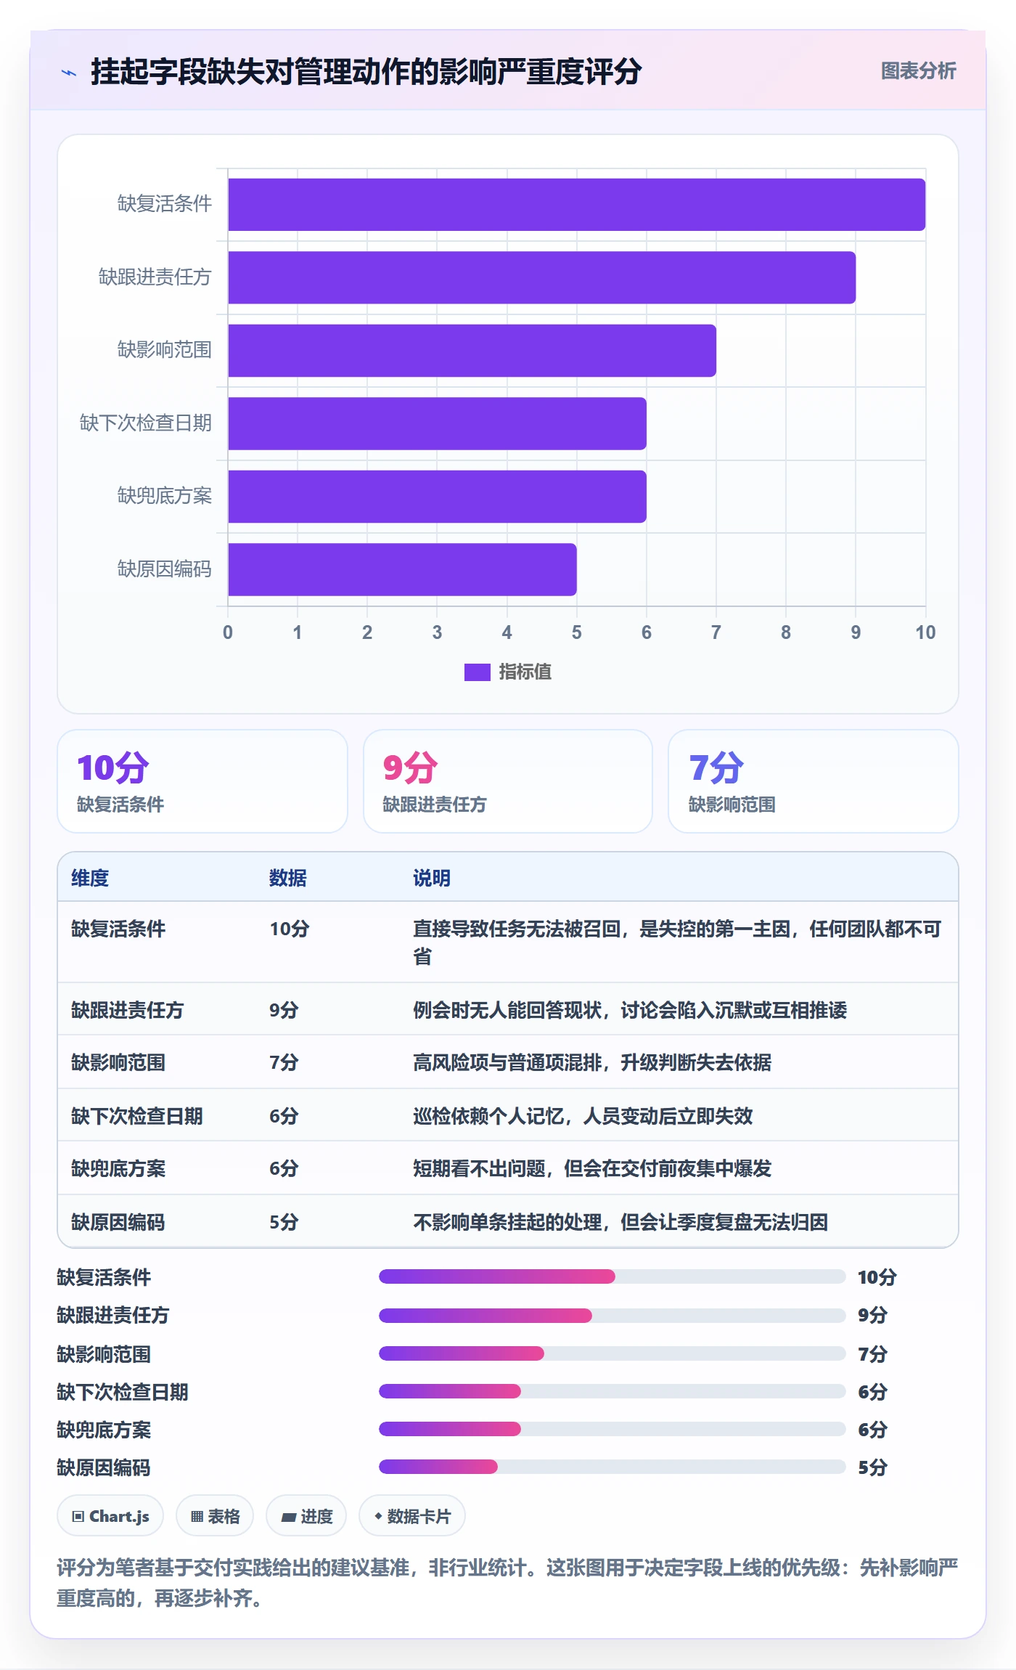Viewport: 1016px width, 1670px height.
Task: Click the description 短期看不出问题，但会在交付前夜集中爆发
Action: (592, 1168)
